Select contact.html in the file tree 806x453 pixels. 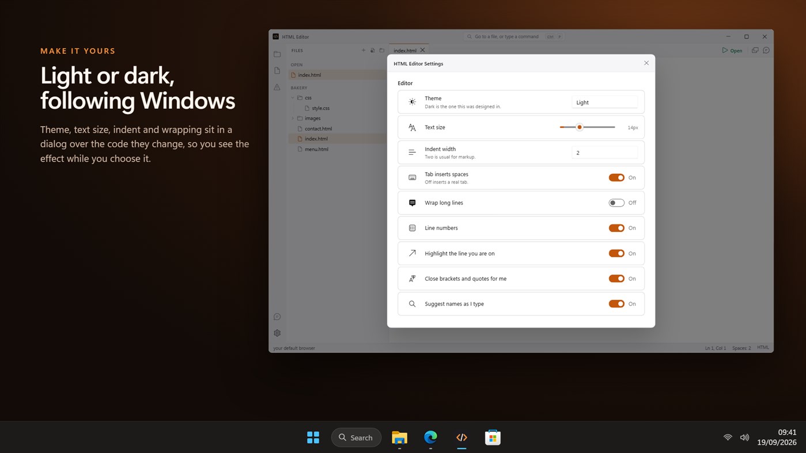318,129
